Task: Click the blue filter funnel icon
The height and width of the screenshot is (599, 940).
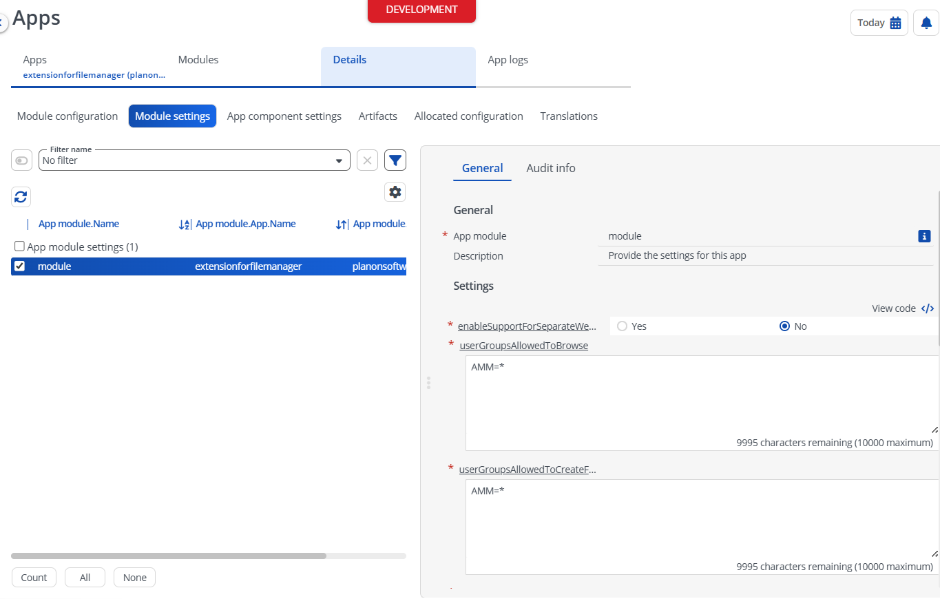Action: [x=395, y=160]
